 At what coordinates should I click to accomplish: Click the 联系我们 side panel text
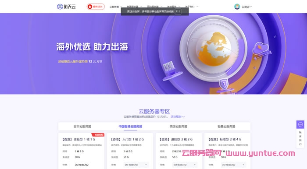coord(300,138)
